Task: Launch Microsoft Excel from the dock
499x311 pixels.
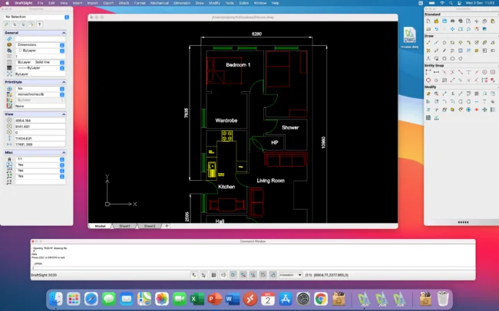Action: [x=196, y=298]
